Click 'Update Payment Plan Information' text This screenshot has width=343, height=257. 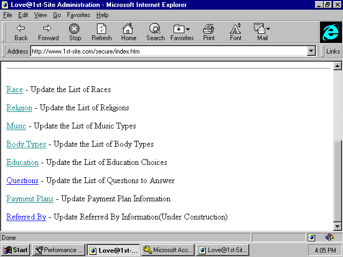[x=116, y=199]
